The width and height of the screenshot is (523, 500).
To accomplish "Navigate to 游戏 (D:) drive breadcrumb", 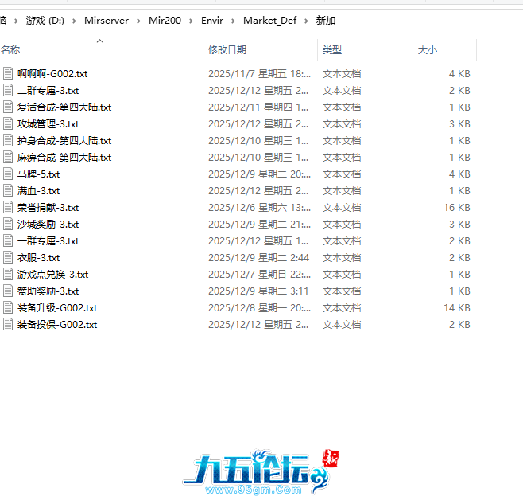I will tap(46, 21).
